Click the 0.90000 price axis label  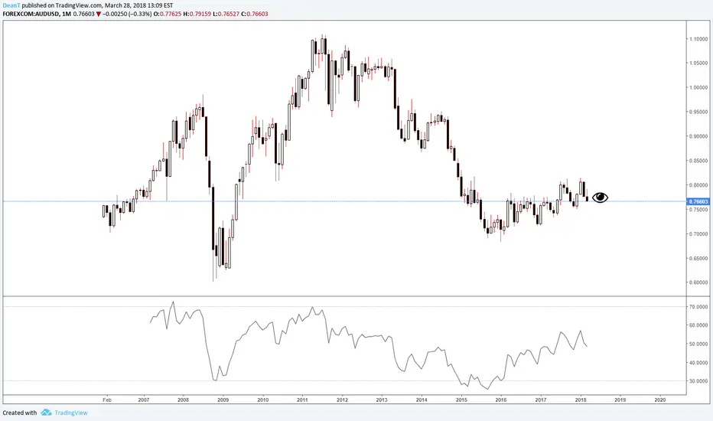698,136
